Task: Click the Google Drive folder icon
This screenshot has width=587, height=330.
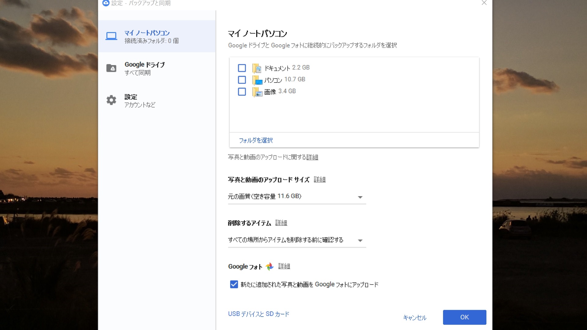Action: [x=111, y=68]
